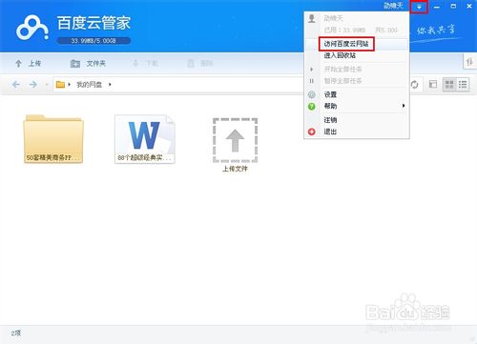Click the yellow folder icon in path bar

click(x=60, y=85)
